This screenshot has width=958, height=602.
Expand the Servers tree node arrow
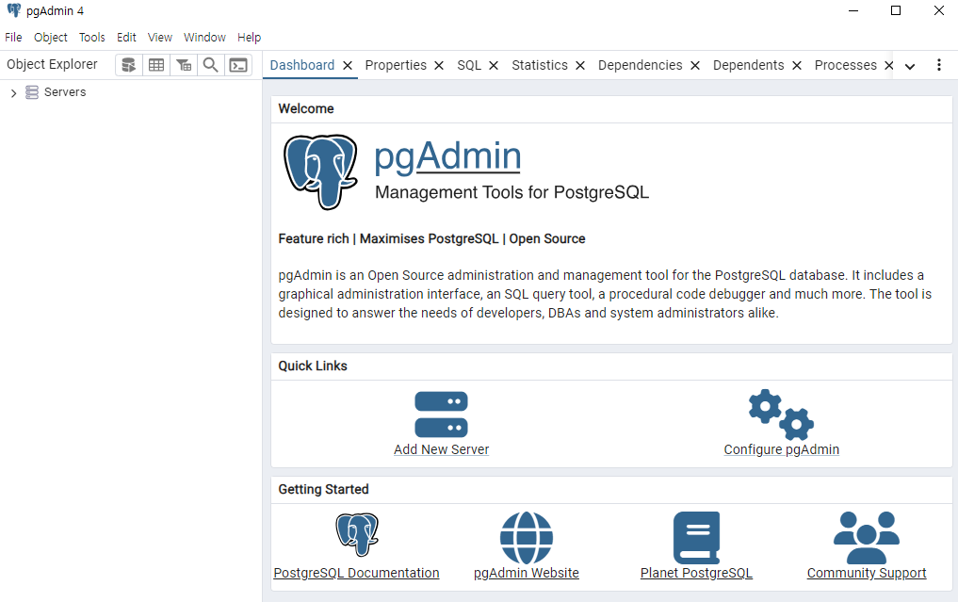click(13, 93)
